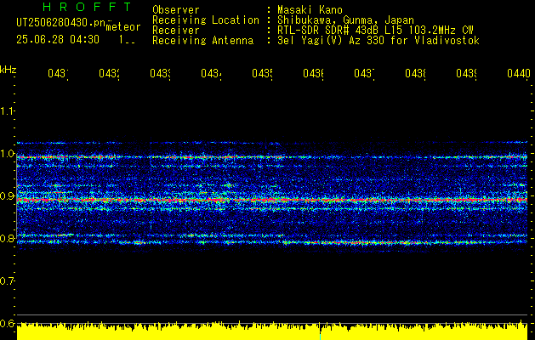Select observer name Masaki Kano
The image size is (535, 340).
click(310, 10)
